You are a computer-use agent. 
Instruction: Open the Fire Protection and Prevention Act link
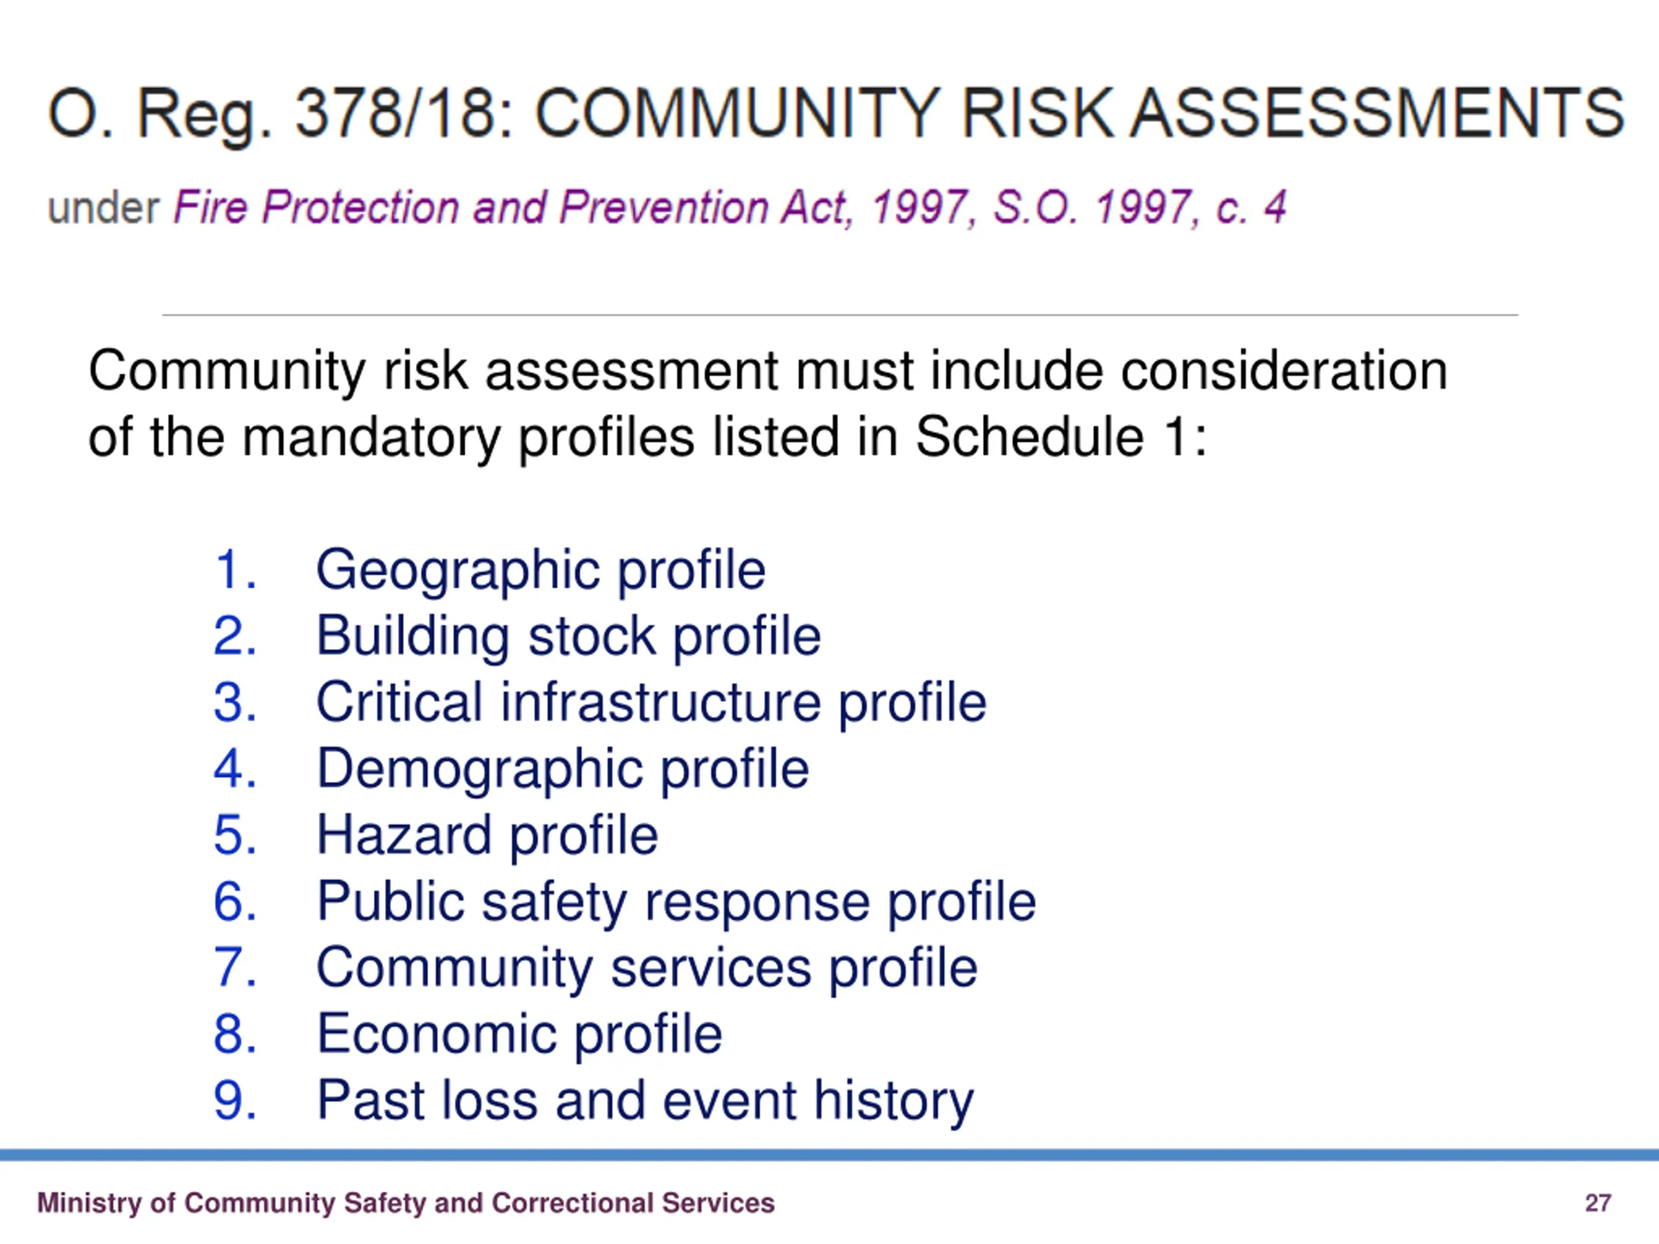(730, 208)
